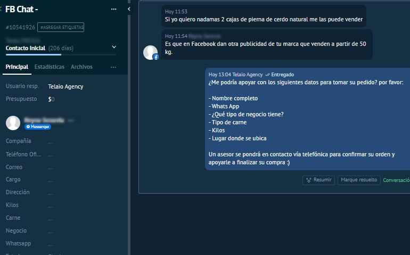
Task: Click the contact avatar in sidebar
Action: point(13,123)
